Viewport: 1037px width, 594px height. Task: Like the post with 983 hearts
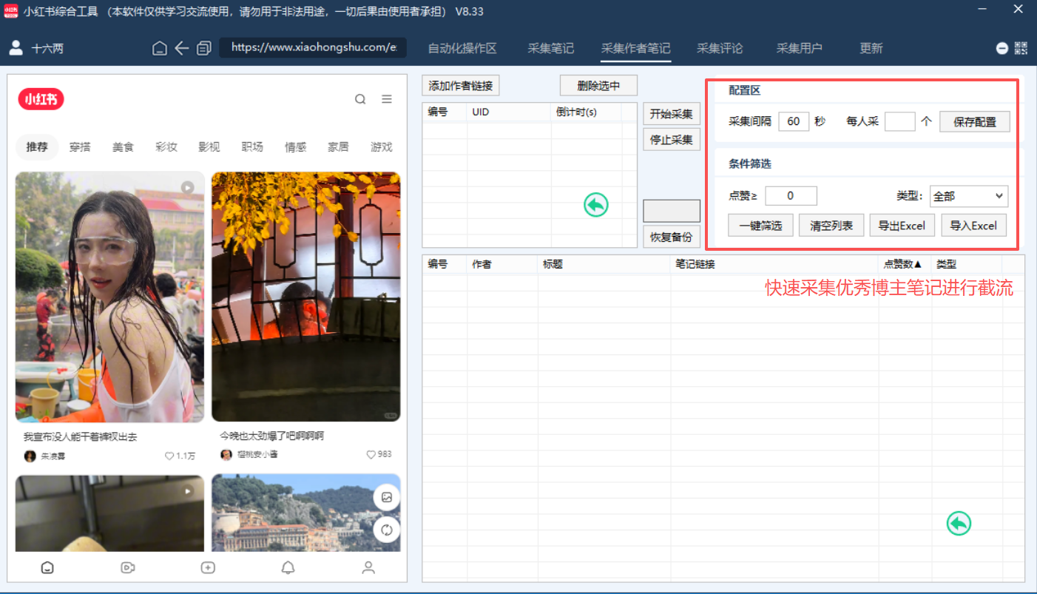tap(371, 454)
